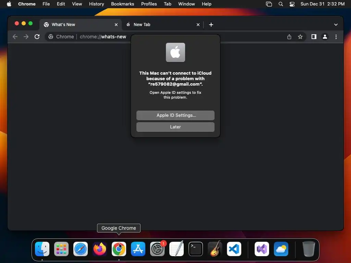Click the Chrome site info chip
351x263 pixels.
coord(61,37)
